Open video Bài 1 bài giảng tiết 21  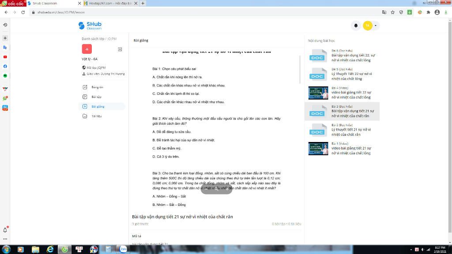(x=342, y=149)
